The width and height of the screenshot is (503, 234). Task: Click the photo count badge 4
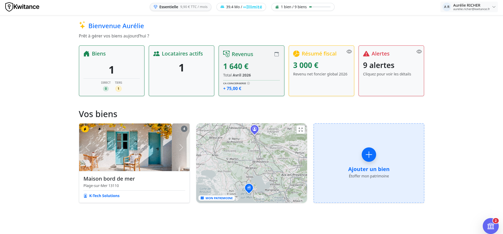(184, 129)
